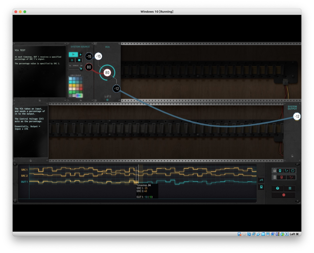
Task: Click the VCA module lock icon
Action: click(x=105, y=96)
